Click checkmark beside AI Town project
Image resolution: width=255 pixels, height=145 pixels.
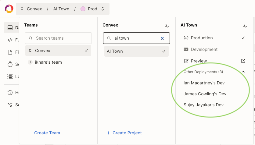coord(164,51)
